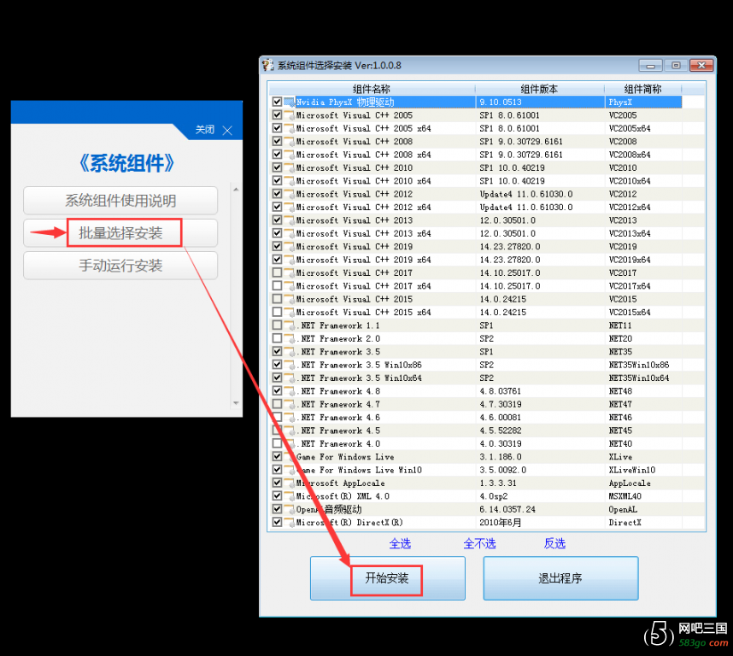
Task: Sort by 组件简称 column header
Action: [x=642, y=89]
